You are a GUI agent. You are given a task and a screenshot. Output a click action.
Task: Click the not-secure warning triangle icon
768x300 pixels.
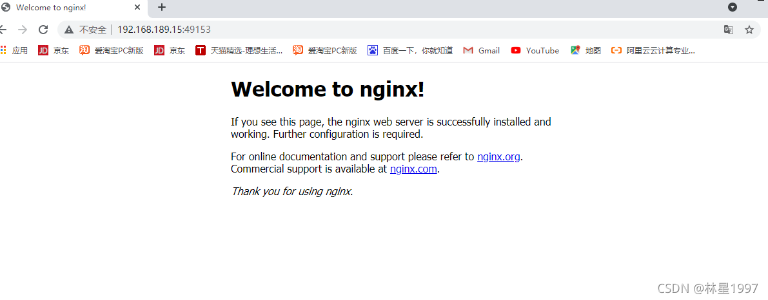click(x=69, y=30)
